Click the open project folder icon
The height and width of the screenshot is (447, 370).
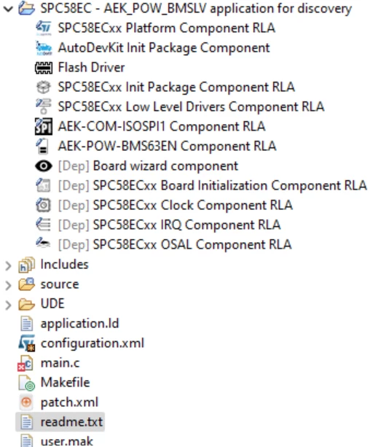coord(26,9)
